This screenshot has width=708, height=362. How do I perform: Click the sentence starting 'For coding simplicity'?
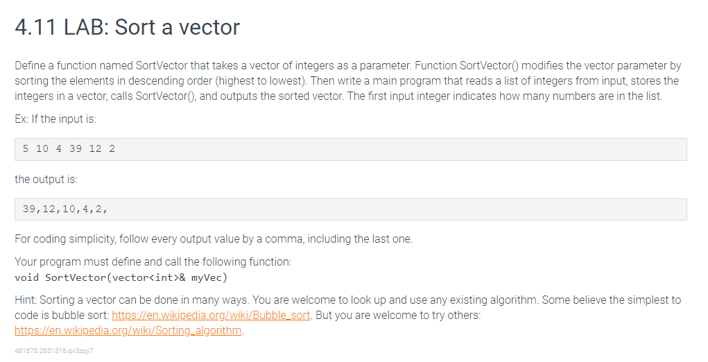[x=214, y=239]
